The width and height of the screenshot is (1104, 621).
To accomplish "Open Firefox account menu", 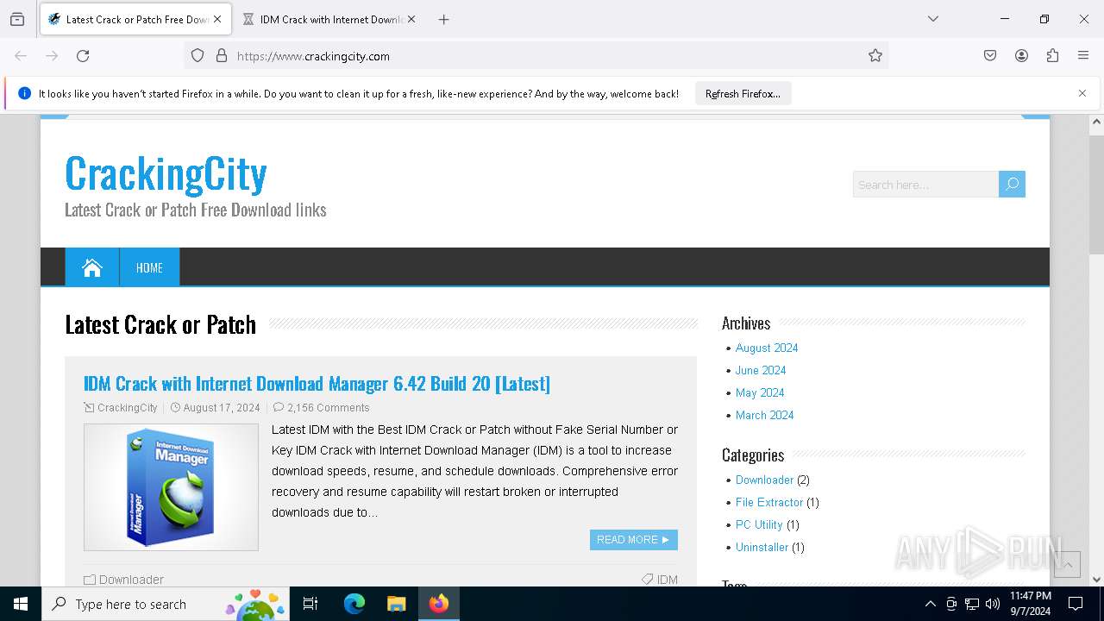I will (x=1021, y=56).
